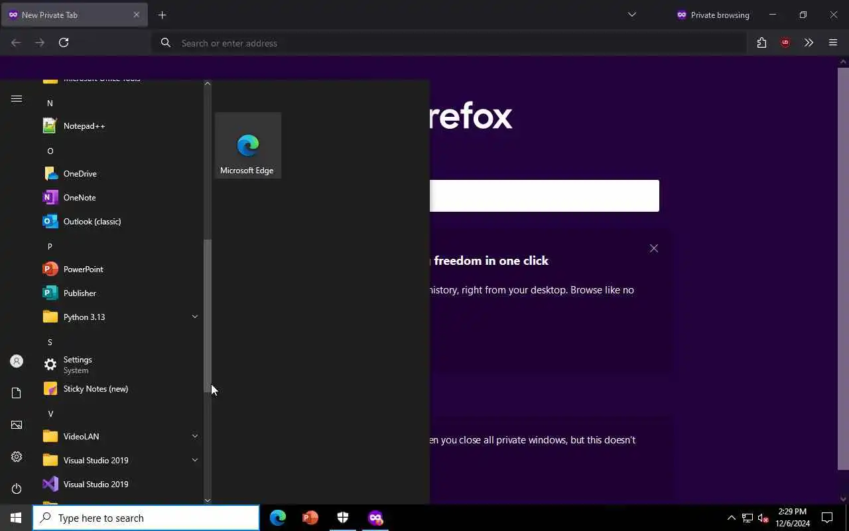Open the Power options button

coord(17,489)
